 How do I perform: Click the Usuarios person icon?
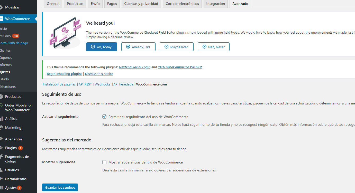(1, 170)
